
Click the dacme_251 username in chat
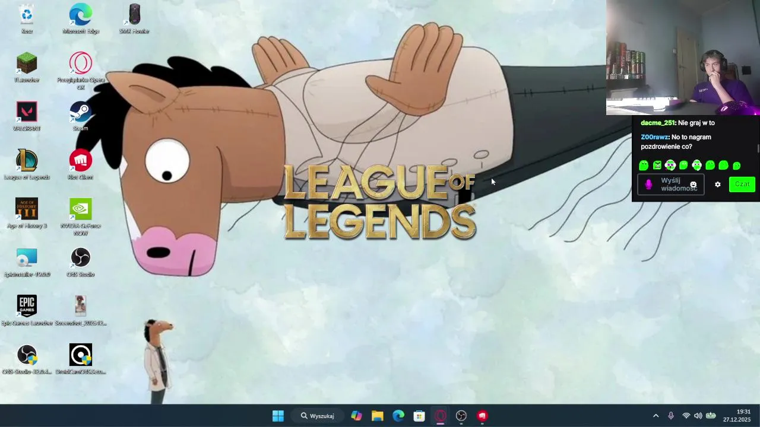[658, 123]
